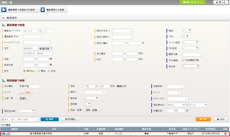Click the 顧客情報+希望条件を登録 button
Screen dimensions: 230x137
[19, 10]
